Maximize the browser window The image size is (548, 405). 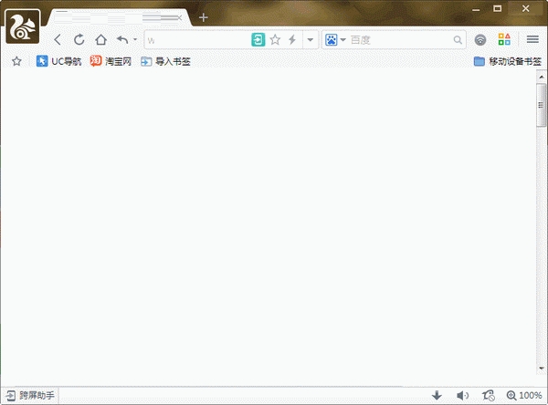click(x=498, y=9)
